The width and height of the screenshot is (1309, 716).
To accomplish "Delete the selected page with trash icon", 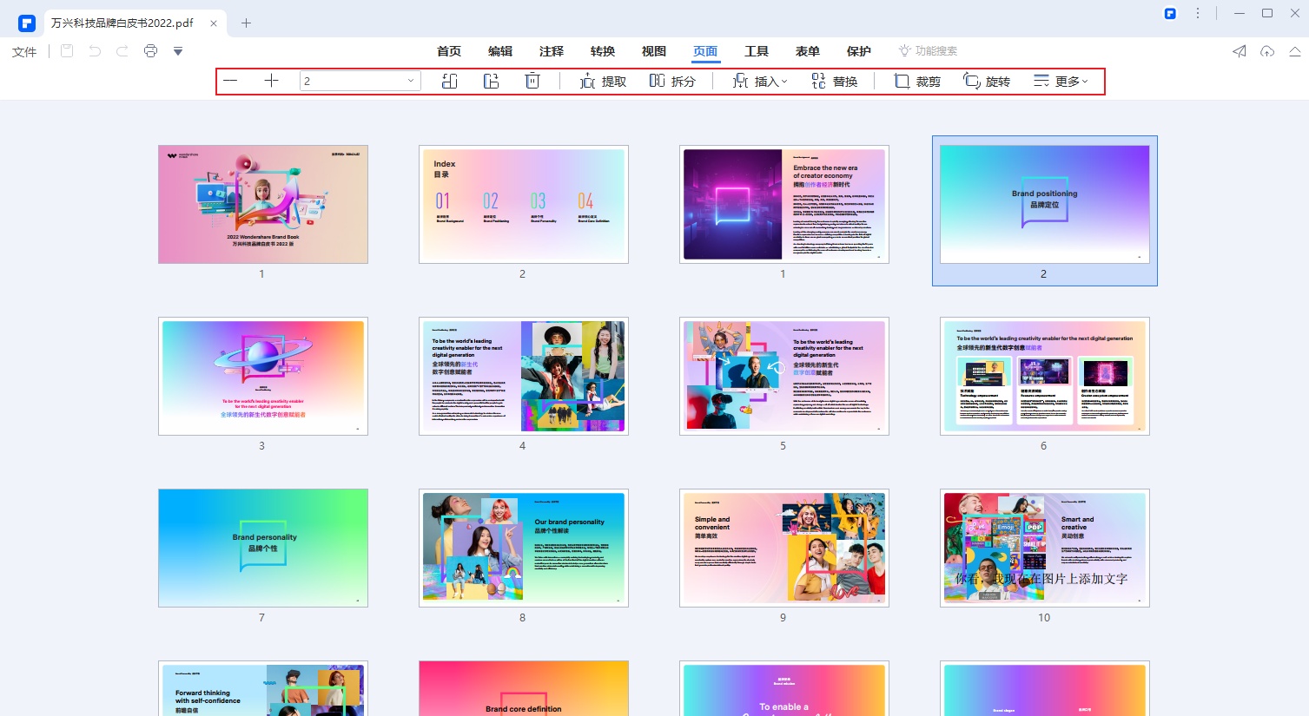I will click(x=532, y=81).
